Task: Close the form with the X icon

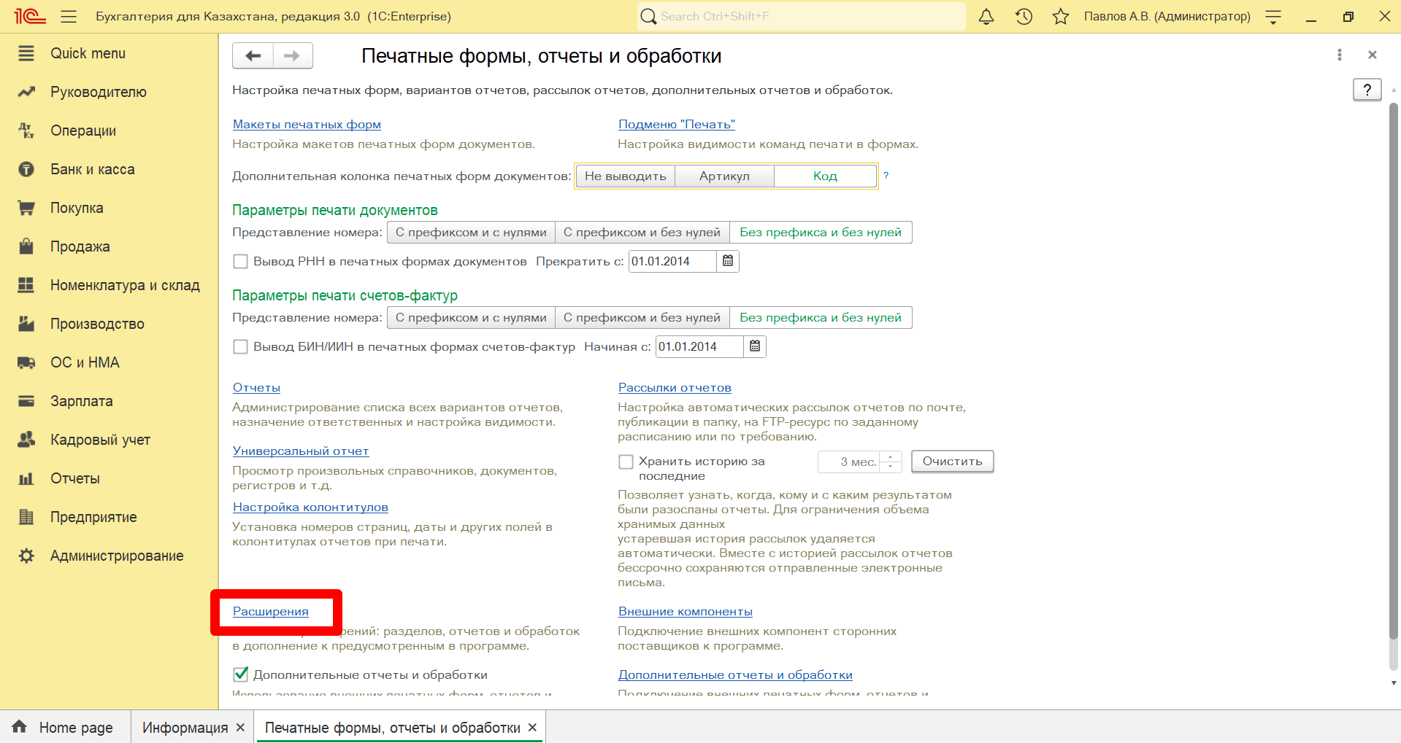Action: point(1373,55)
